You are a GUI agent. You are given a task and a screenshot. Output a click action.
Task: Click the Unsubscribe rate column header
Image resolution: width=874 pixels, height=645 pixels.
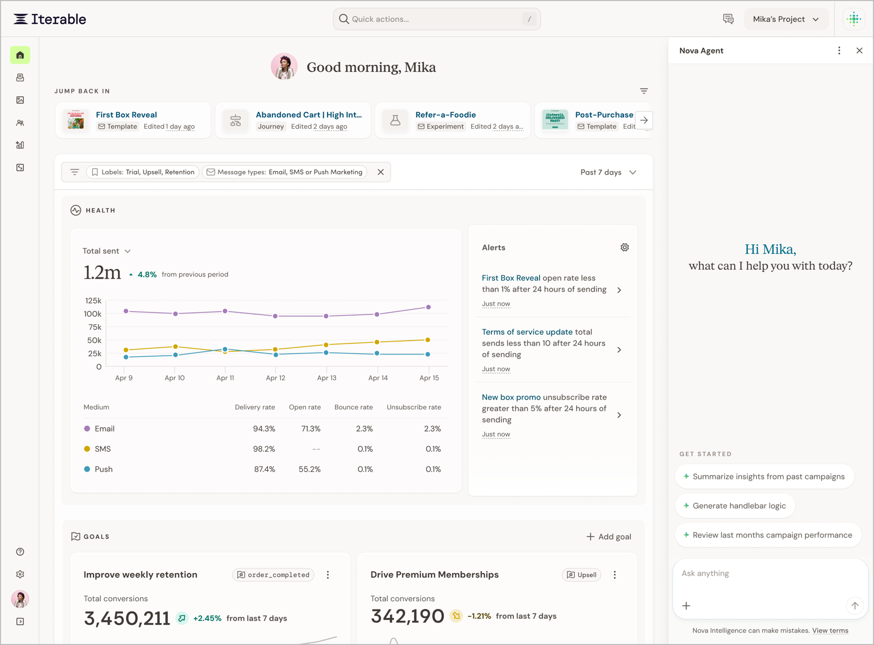click(414, 407)
